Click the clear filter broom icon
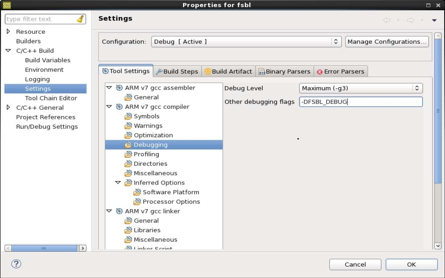Viewport: 445px width, 278px height. click(x=80, y=19)
